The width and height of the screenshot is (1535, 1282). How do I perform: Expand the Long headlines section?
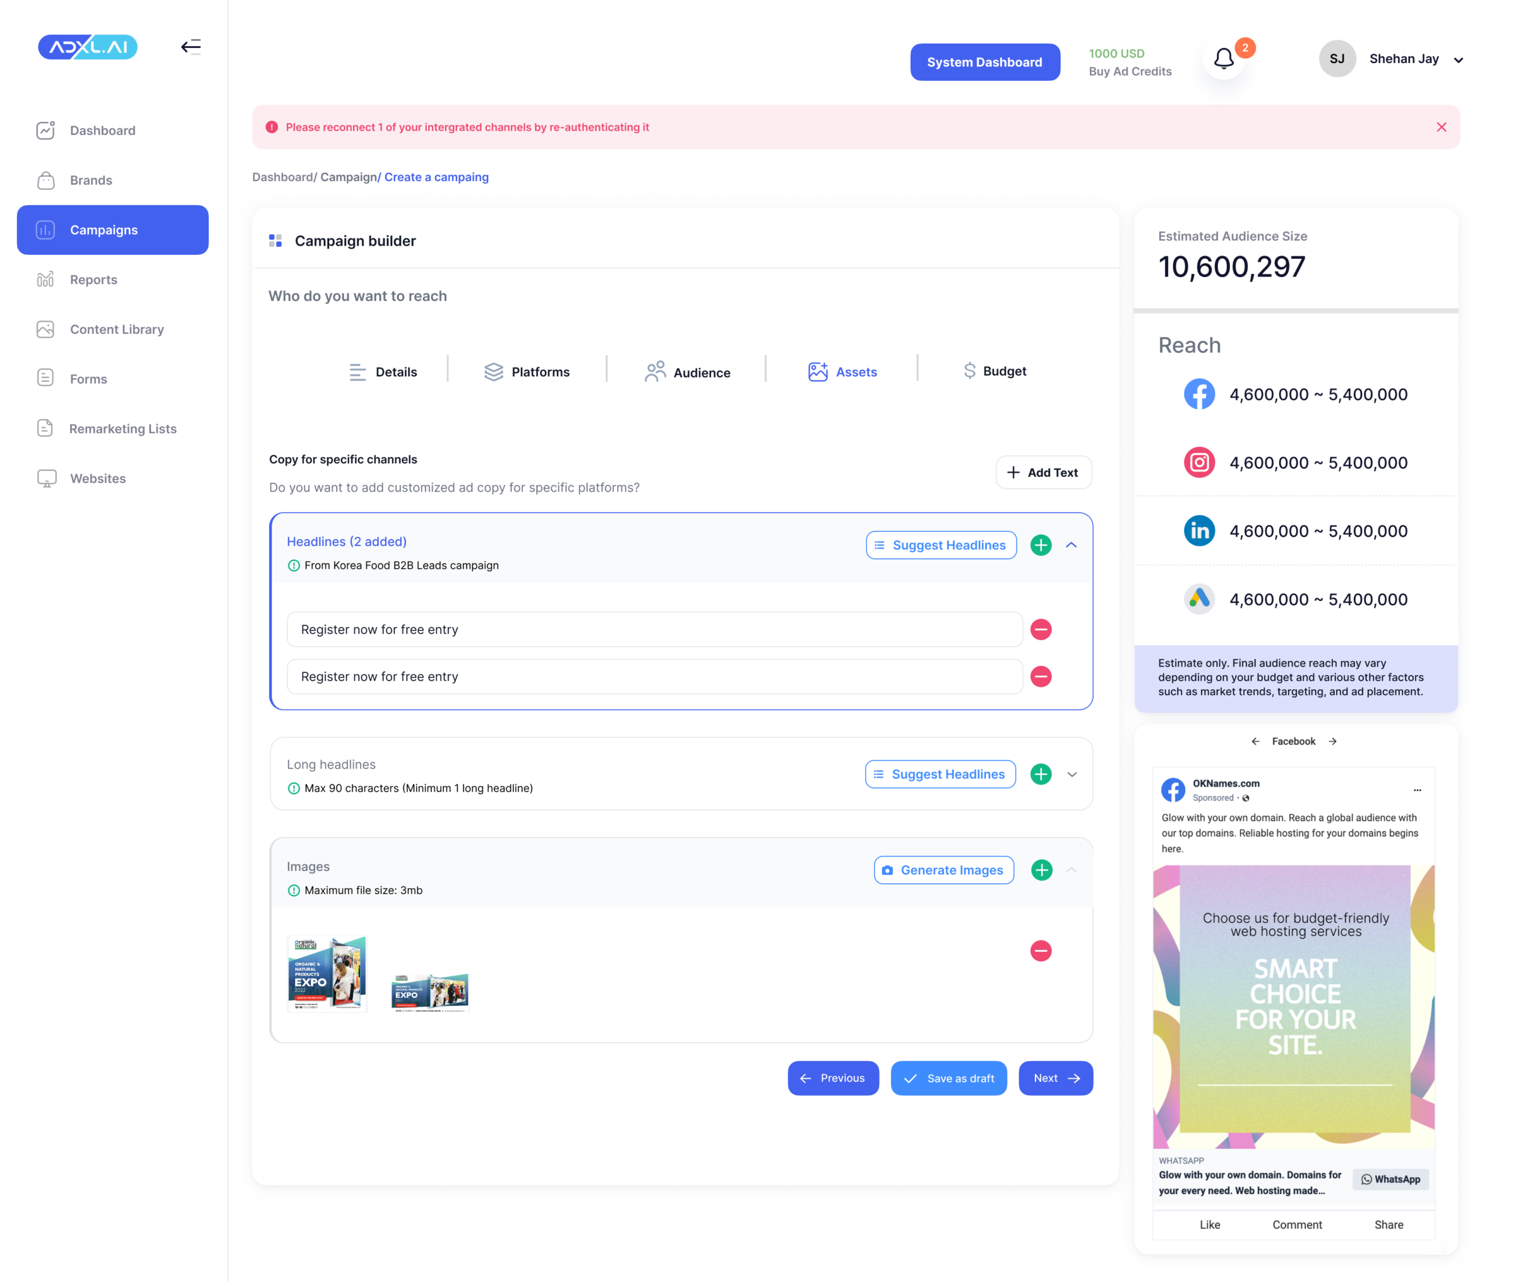(x=1072, y=774)
